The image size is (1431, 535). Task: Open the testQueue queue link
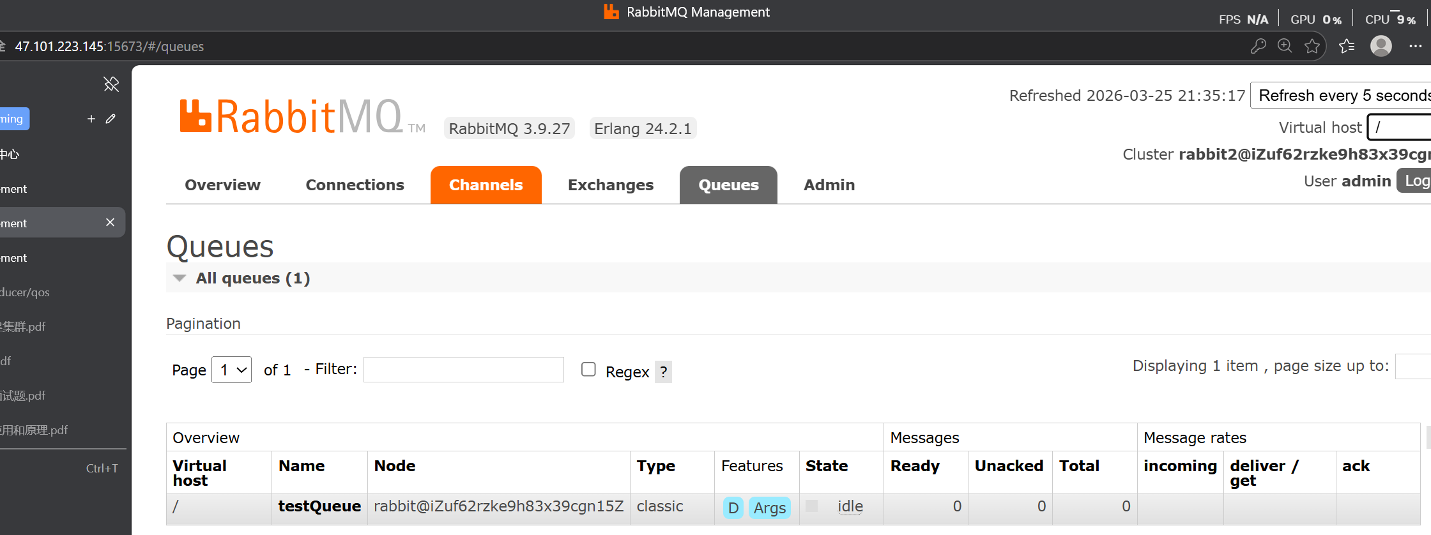(x=319, y=506)
